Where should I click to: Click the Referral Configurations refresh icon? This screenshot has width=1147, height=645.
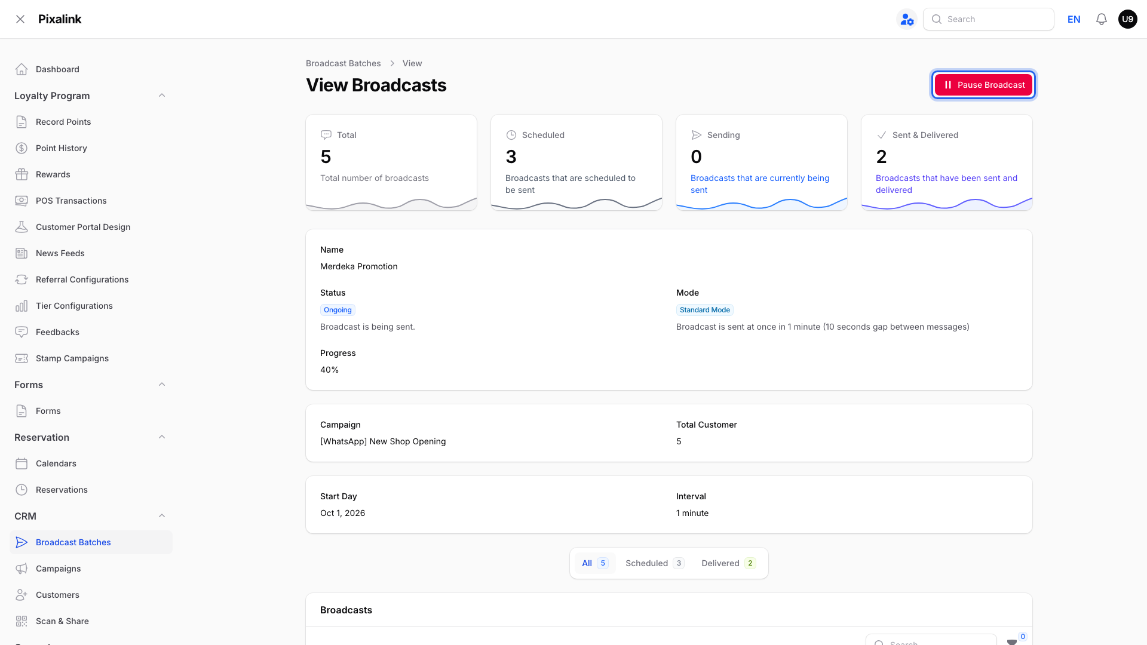[x=22, y=279]
